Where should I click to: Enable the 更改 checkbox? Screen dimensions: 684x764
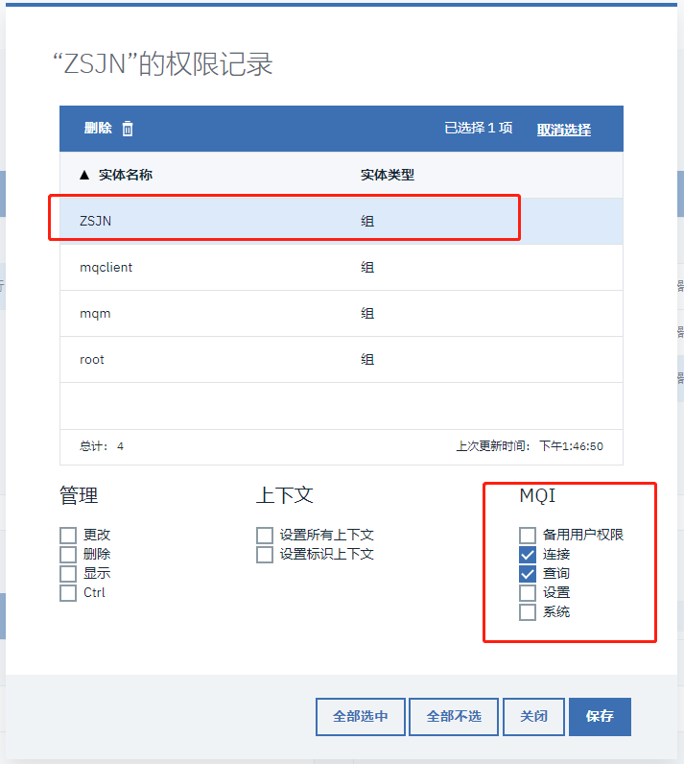click(68, 535)
